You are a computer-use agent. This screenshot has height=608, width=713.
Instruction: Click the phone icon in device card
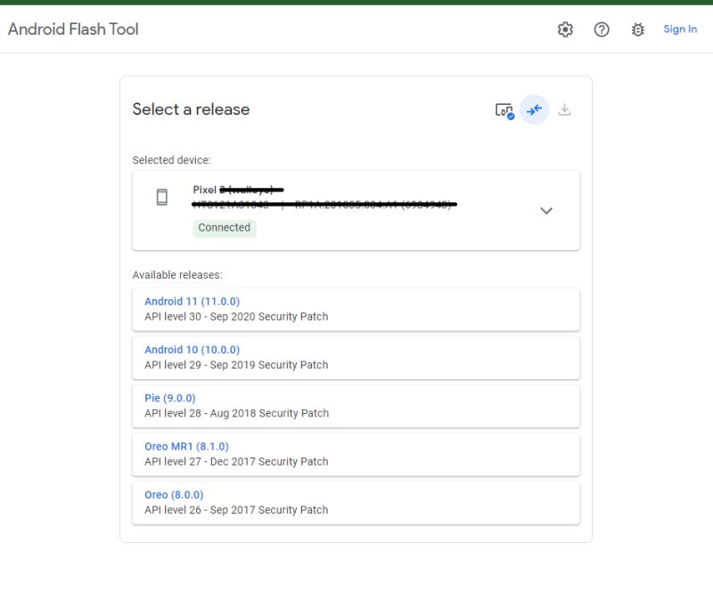[x=162, y=197]
